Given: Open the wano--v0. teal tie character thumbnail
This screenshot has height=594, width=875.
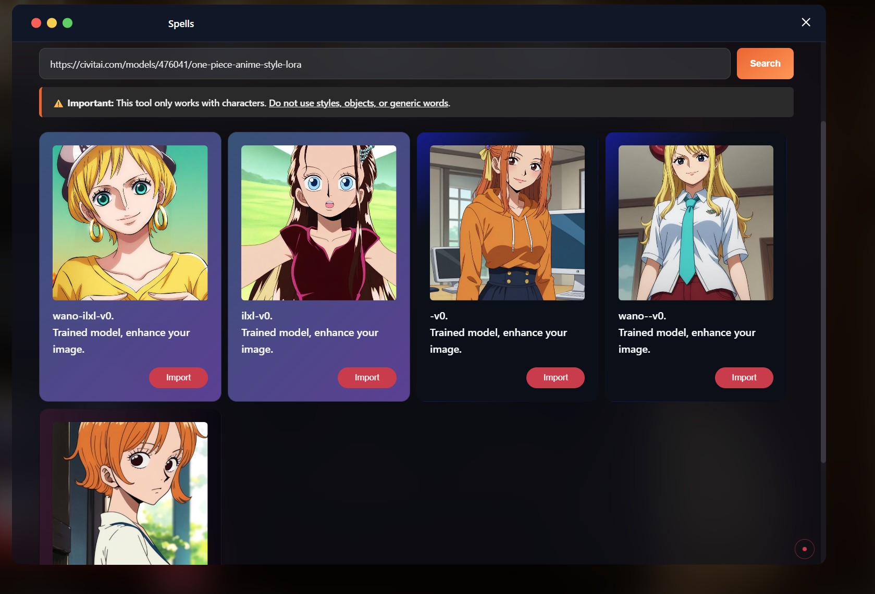Looking at the screenshot, I should pyautogui.click(x=696, y=222).
